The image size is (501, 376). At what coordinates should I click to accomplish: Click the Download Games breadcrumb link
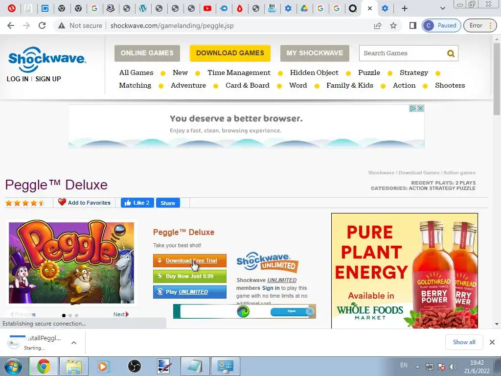(x=419, y=173)
